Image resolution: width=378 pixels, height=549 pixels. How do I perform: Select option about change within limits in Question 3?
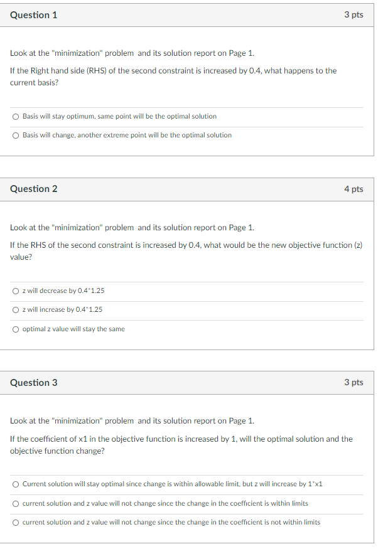click(x=14, y=503)
